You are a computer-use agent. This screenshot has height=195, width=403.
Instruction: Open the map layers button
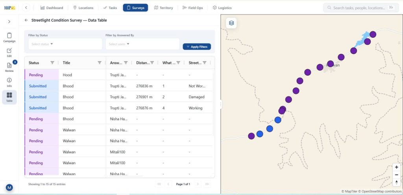(x=231, y=23)
